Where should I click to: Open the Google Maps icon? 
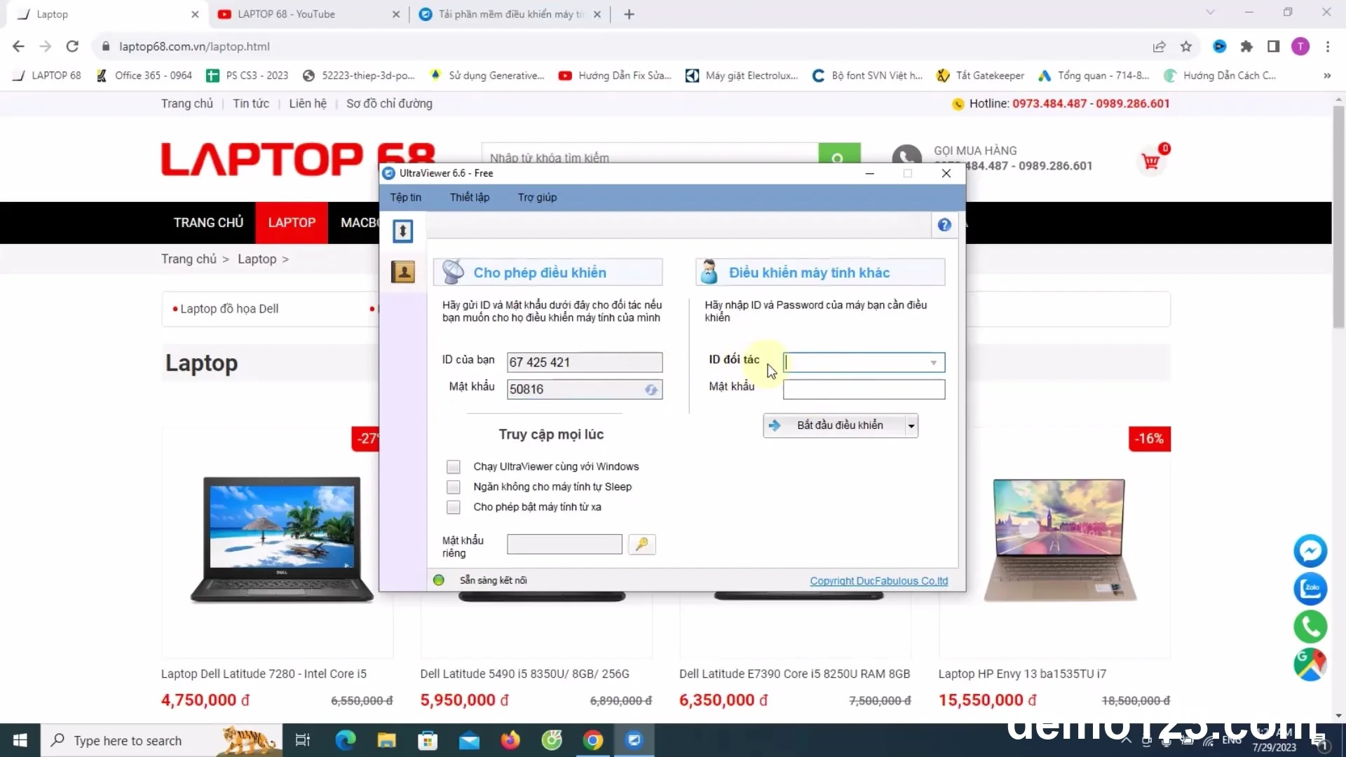pos(1310,664)
